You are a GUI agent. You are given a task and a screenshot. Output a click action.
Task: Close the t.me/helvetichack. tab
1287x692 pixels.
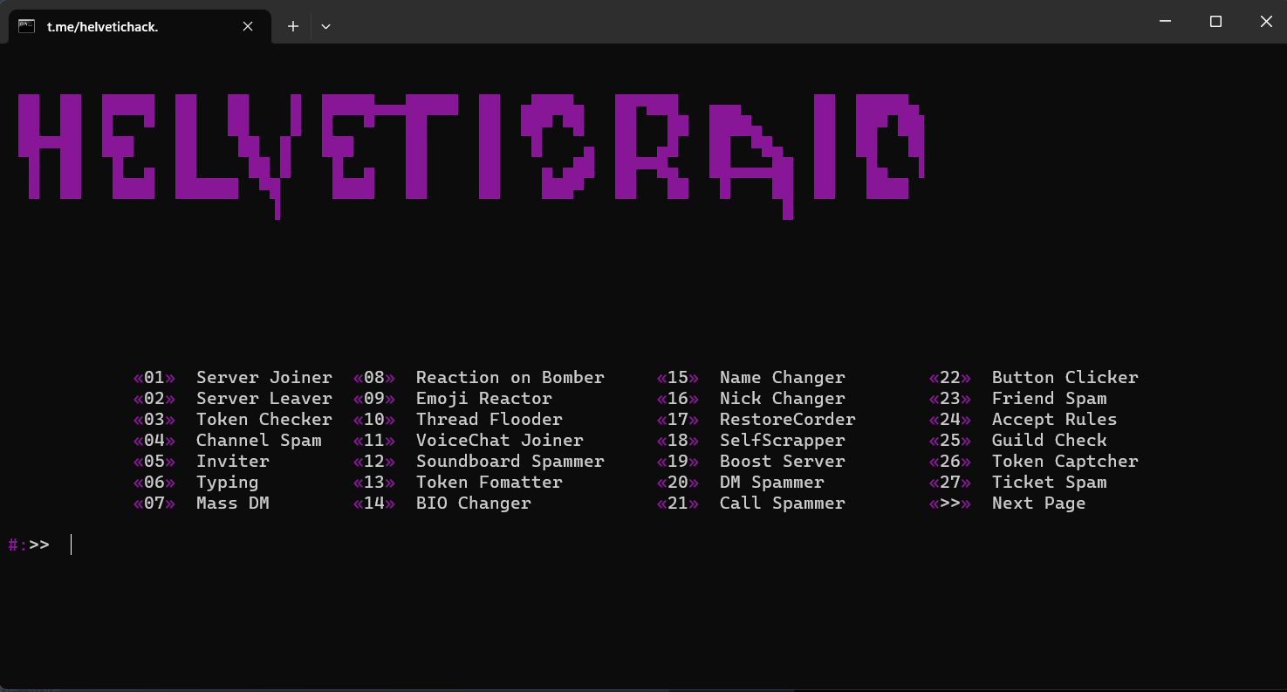coord(248,26)
